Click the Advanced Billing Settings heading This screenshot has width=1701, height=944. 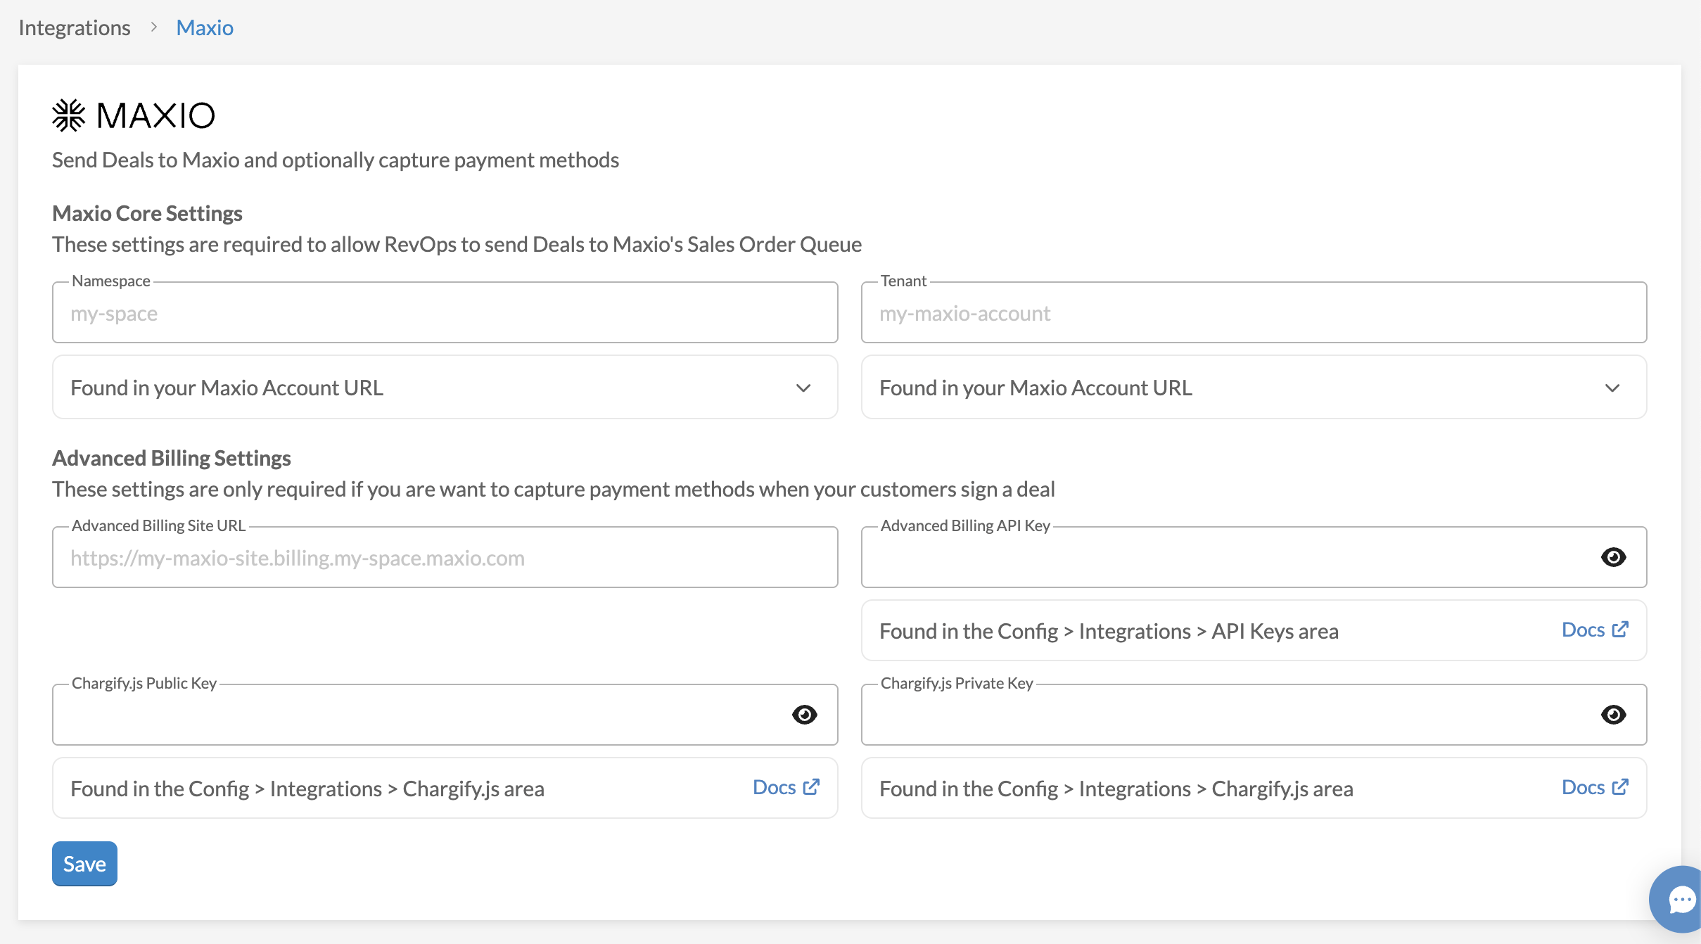(x=172, y=458)
